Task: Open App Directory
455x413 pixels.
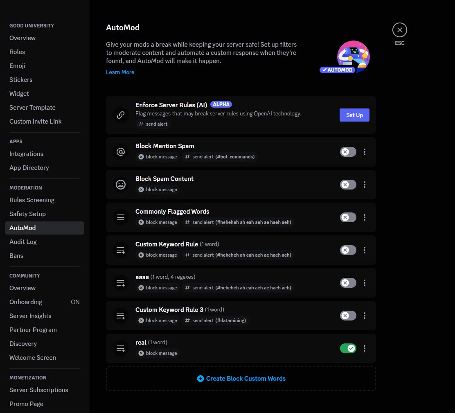Action: tap(45, 168)
